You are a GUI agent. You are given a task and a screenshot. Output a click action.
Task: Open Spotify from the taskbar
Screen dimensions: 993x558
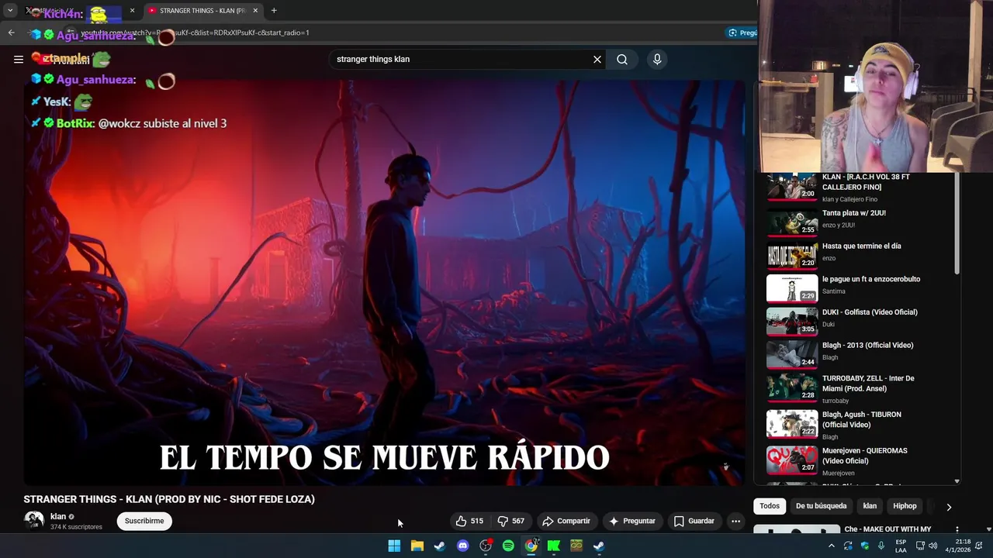(508, 546)
